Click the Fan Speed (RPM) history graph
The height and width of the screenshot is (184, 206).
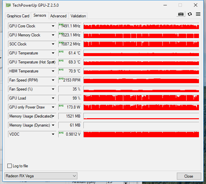coord(141,80)
